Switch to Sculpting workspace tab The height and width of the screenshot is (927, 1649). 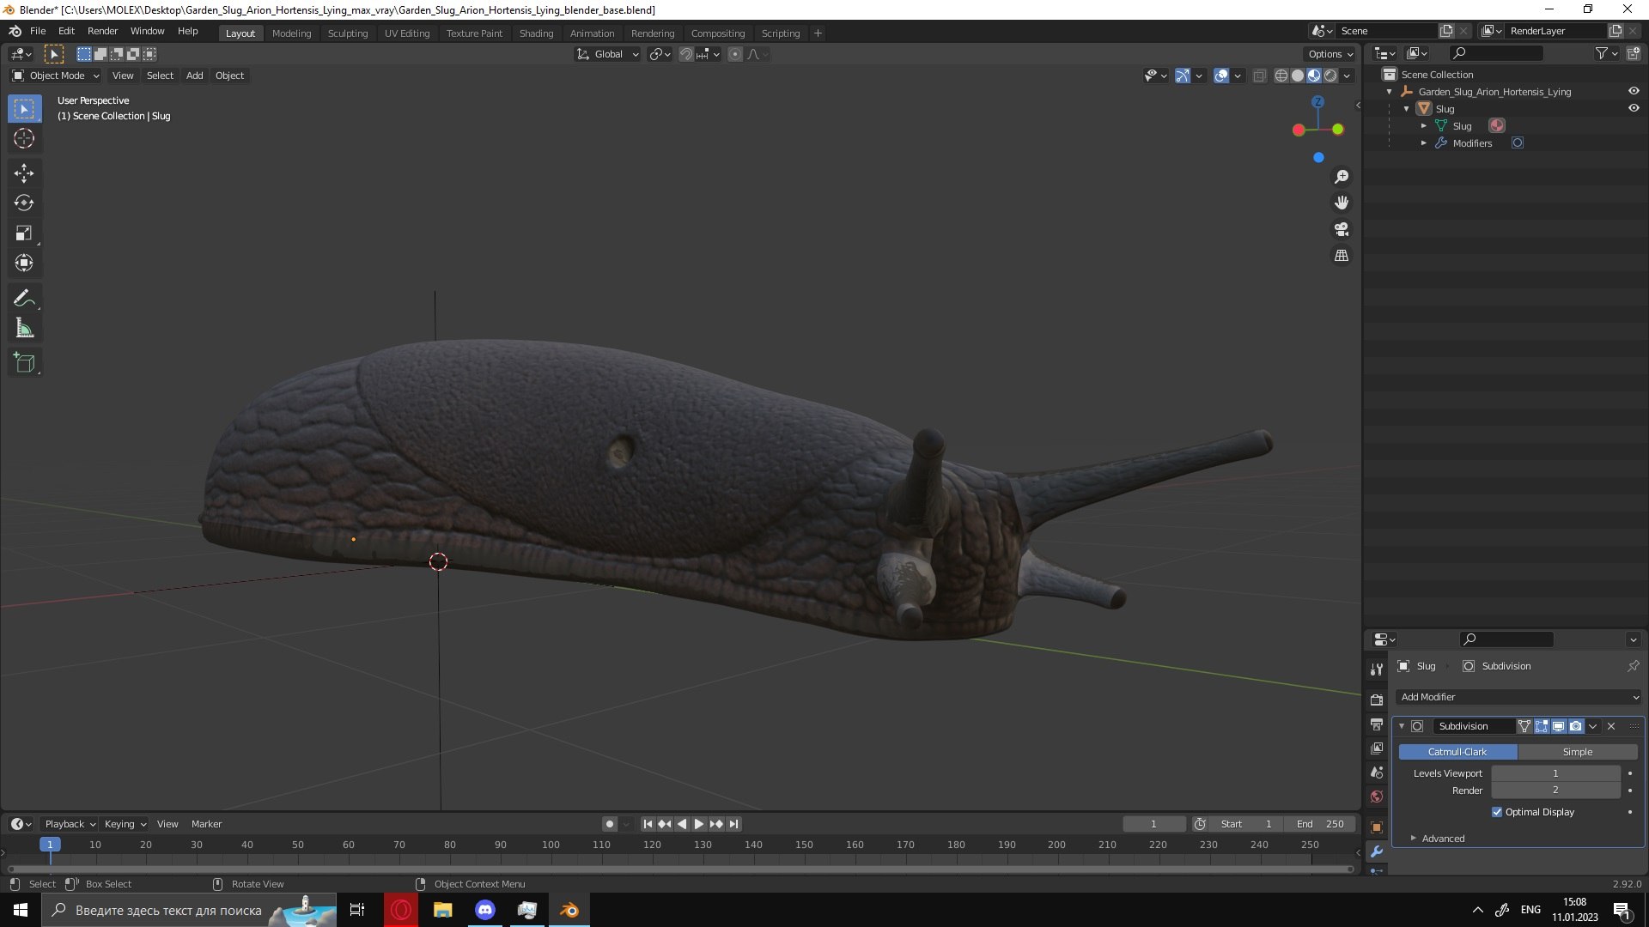point(348,33)
